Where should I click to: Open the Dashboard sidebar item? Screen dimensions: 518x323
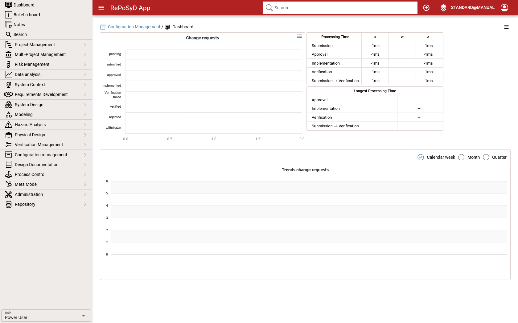click(46, 5)
